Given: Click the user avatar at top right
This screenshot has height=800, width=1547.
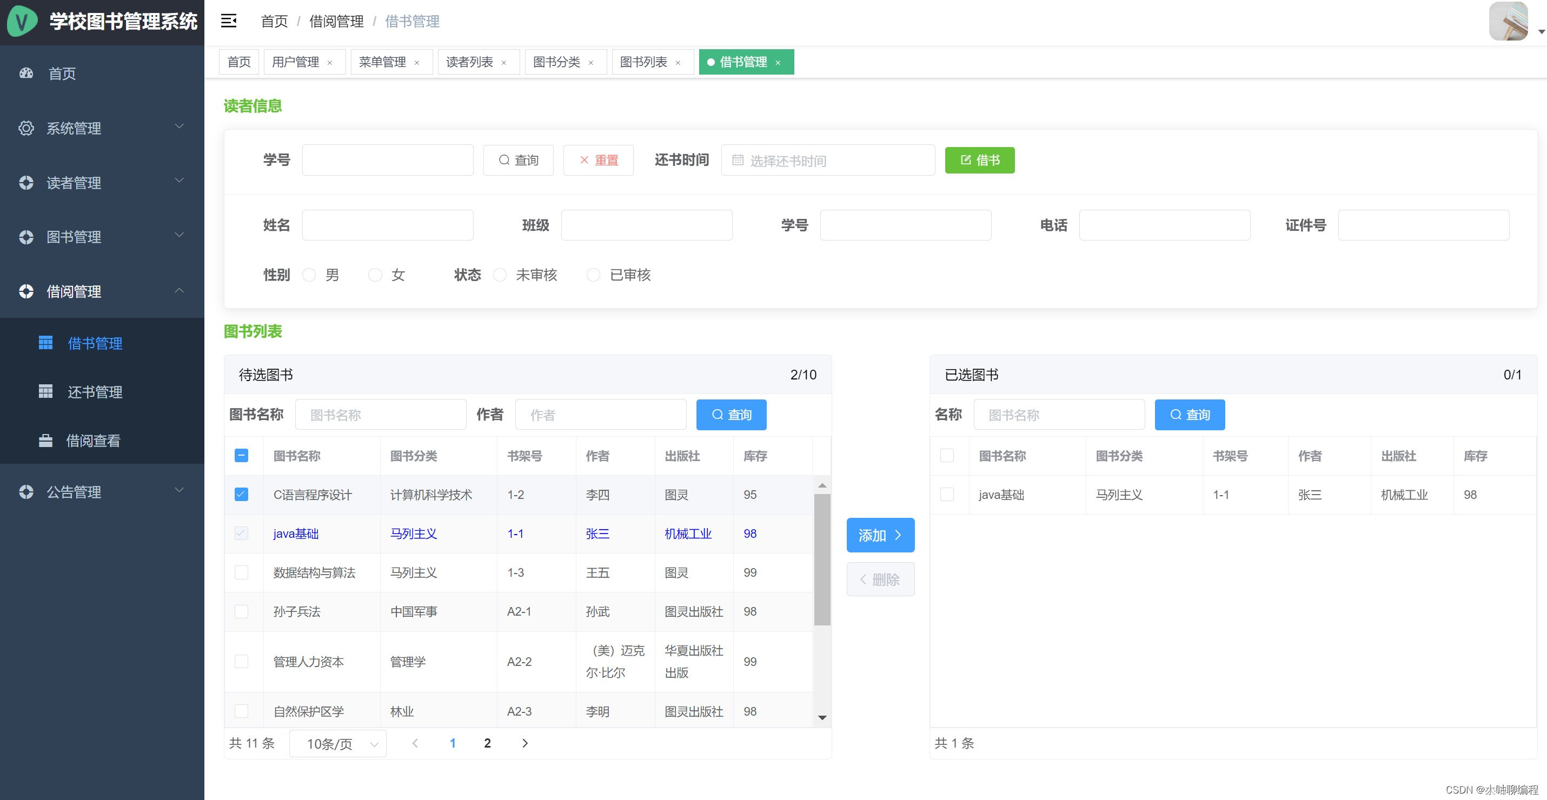Looking at the screenshot, I should [x=1508, y=22].
